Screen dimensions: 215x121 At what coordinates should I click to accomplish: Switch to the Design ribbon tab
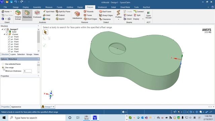click(x=16, y=7)
